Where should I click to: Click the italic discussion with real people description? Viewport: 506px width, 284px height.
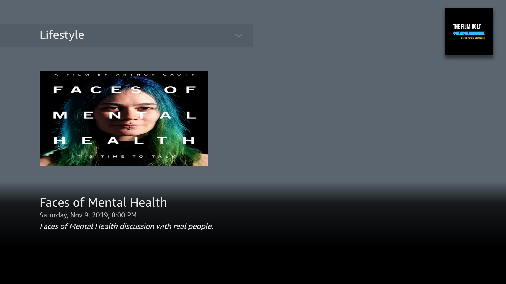pos(126,226)
